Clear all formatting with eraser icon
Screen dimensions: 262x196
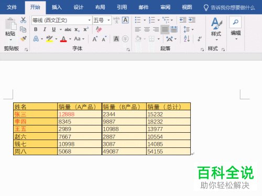point(99,29)
